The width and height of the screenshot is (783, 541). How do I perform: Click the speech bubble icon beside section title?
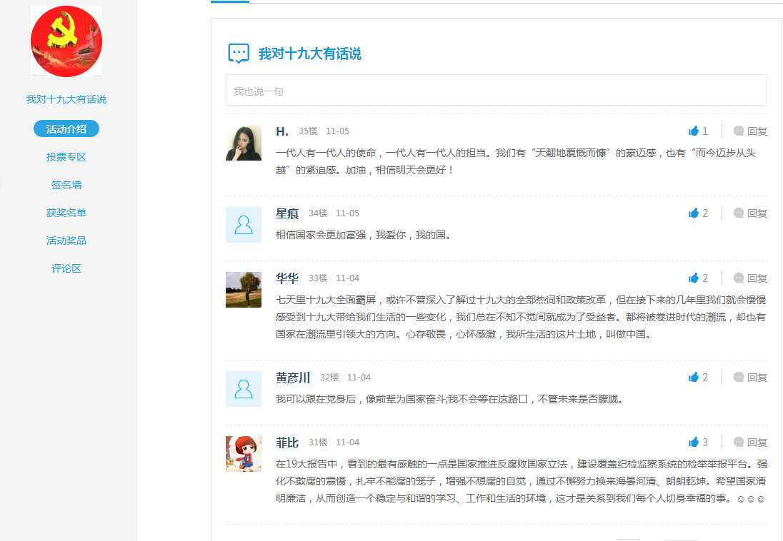(x=239, y=54)
